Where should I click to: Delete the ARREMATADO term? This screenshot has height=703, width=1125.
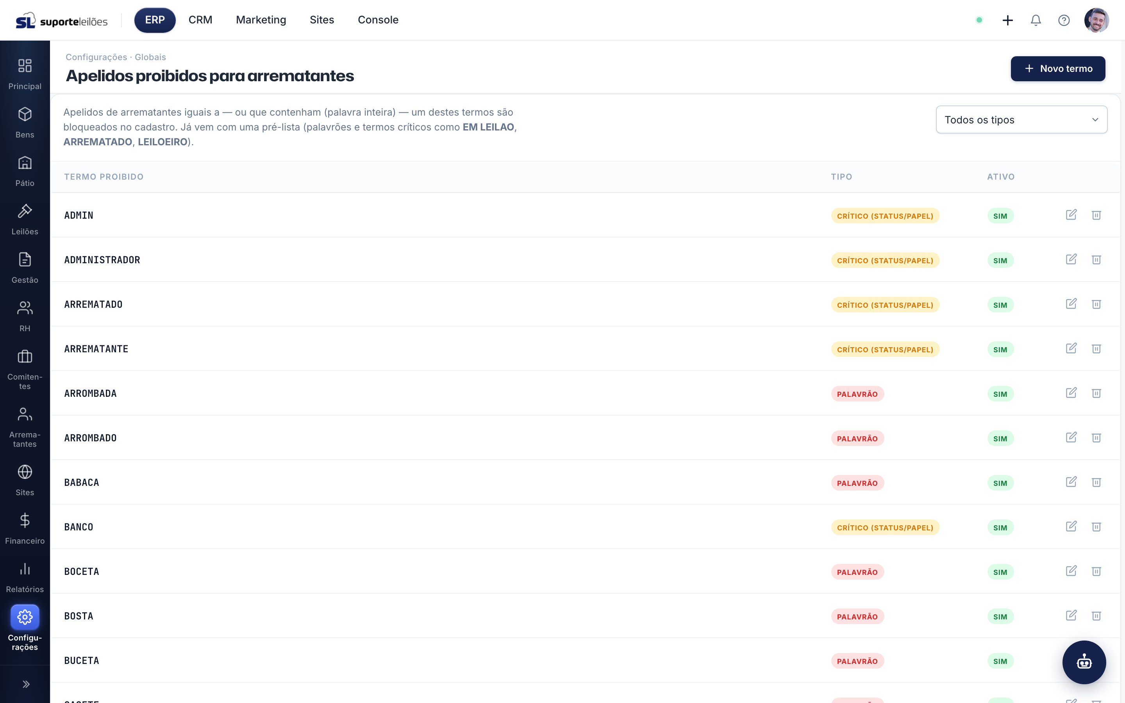pos(1096,304)
